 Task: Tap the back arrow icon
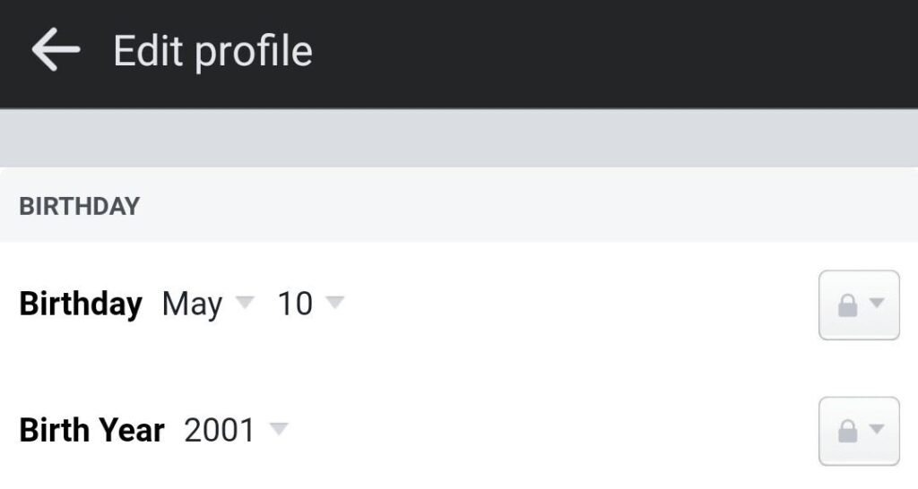[56, 50]
